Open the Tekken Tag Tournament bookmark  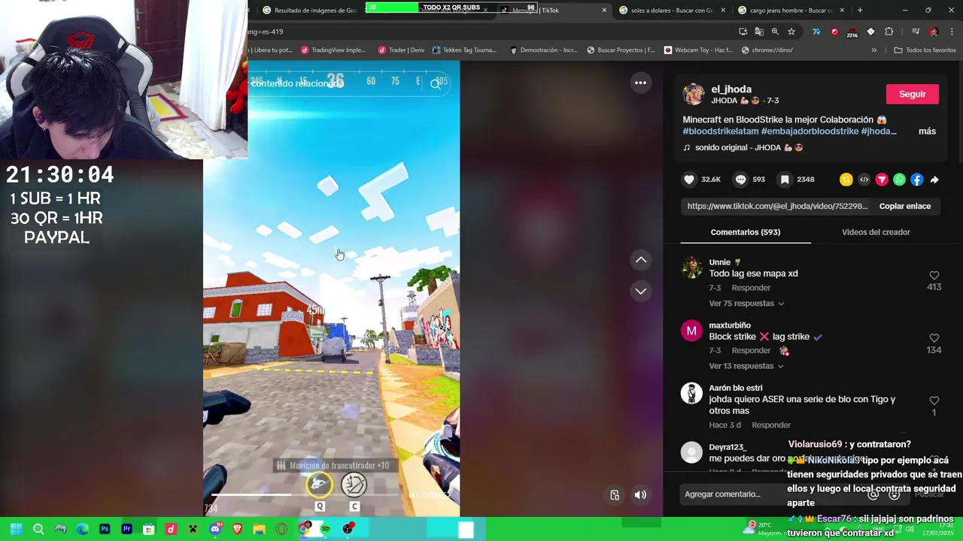[464, 50]
